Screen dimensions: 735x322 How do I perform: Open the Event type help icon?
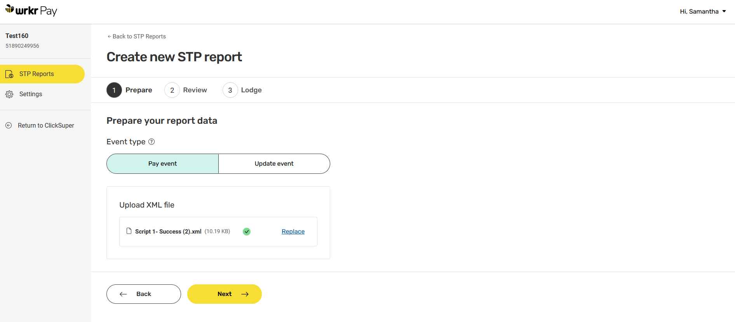[x=152, y=142]
